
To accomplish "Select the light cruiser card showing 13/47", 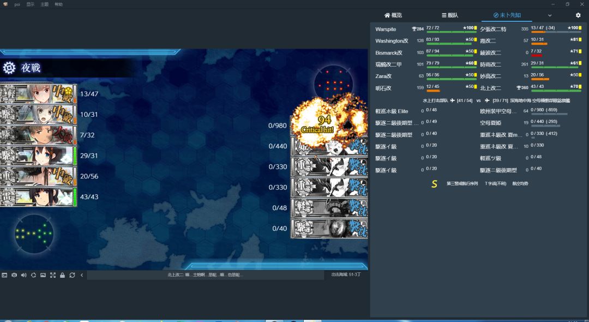I will pos(38,94).
